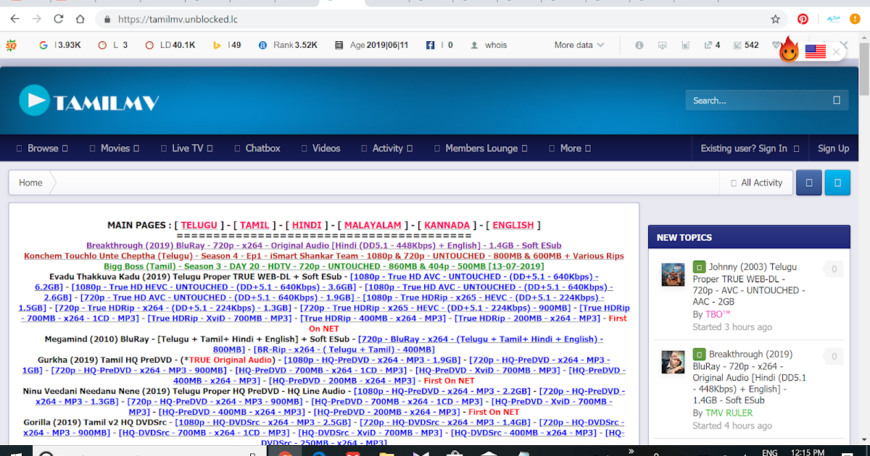Bookmark this page with the star icon
This screenshot has width=870, height=456.
tap(775, 20)
